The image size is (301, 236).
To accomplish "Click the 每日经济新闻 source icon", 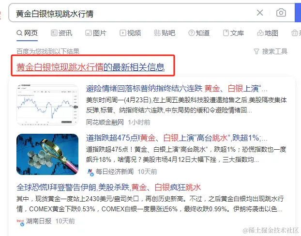I will (x=90, y=172).
